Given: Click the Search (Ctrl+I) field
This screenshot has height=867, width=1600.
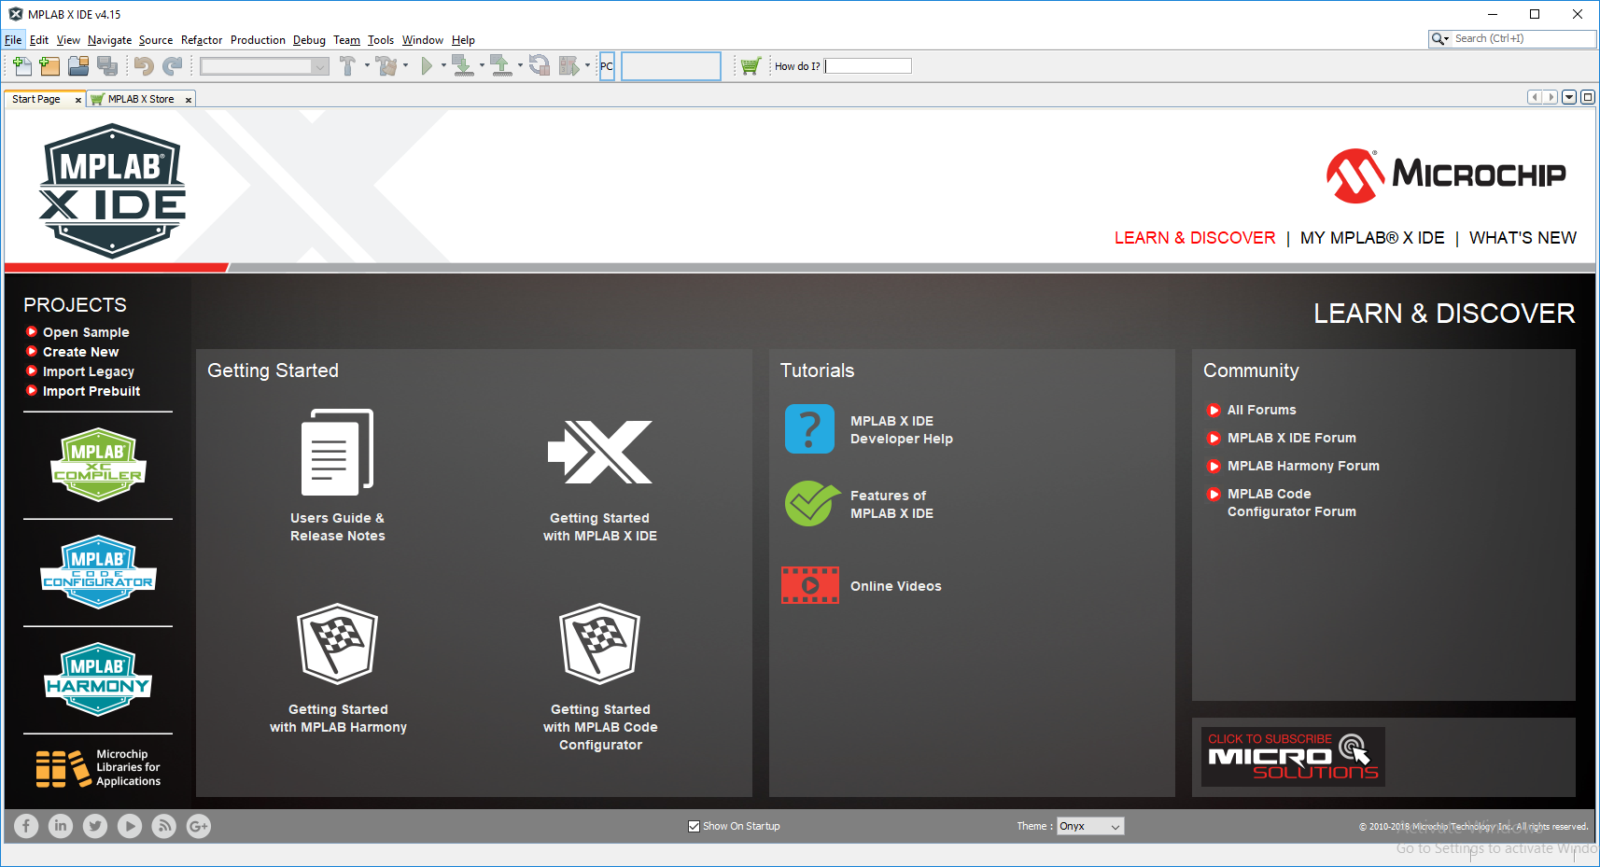Looking at the screenshot, I should (x=1523, y=38).
